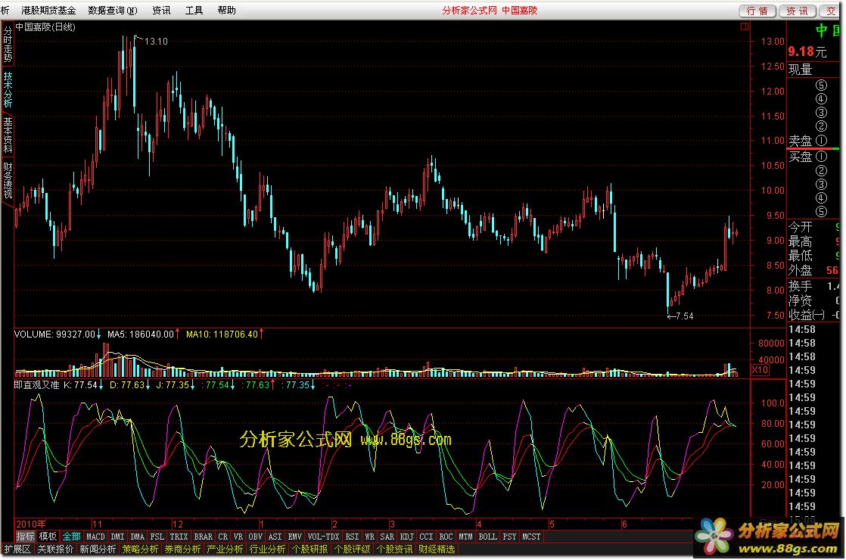Switch indicator to OBV
The width and height of the screenshot is (846, 560).
pos(255,537)
